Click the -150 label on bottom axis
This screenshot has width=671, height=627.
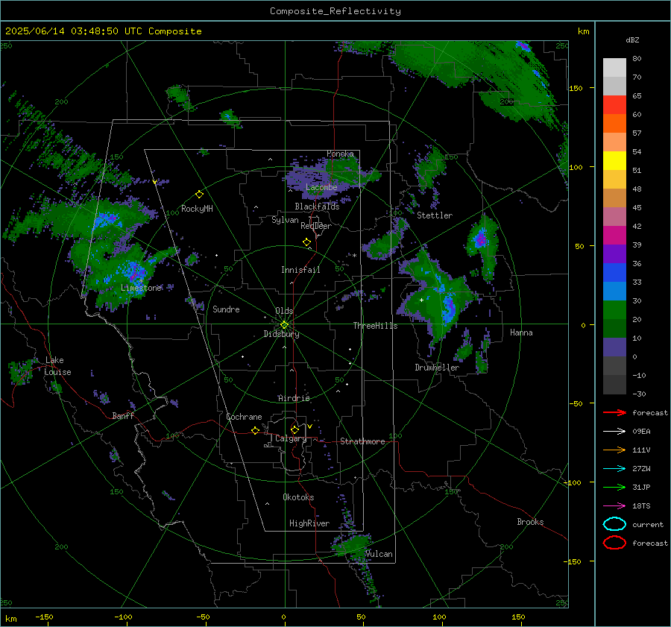tap(44, 617)
